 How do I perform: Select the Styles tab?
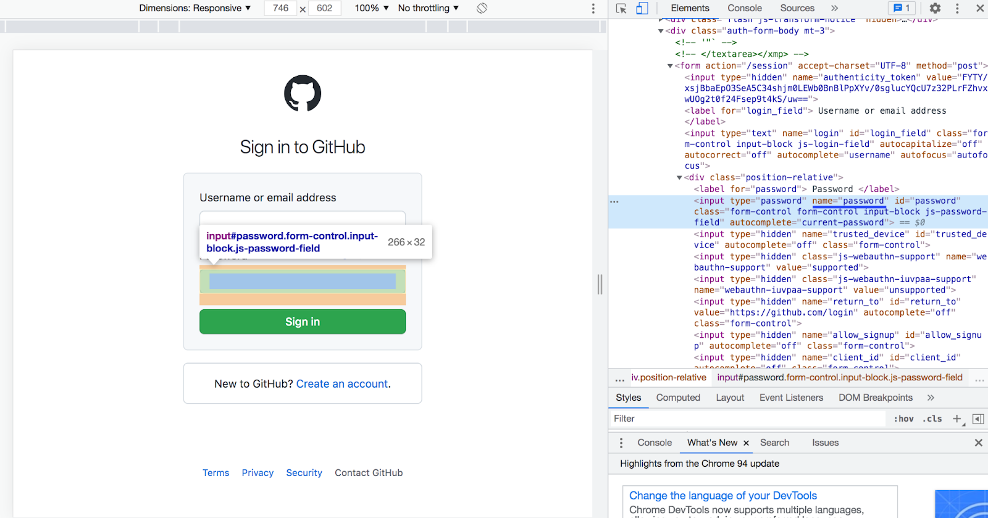(628, 398)
